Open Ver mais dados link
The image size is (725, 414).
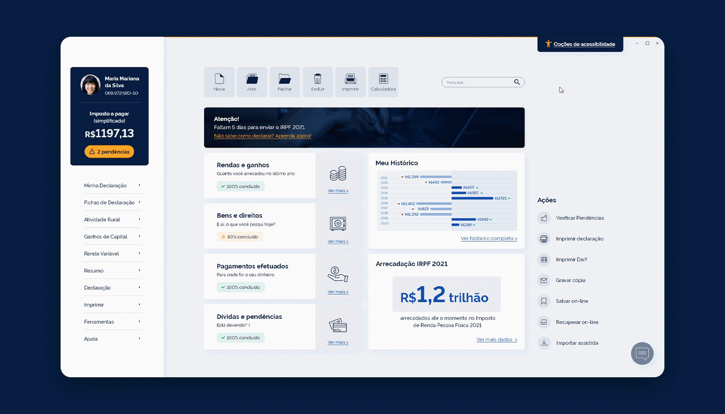tap(497, 339)
